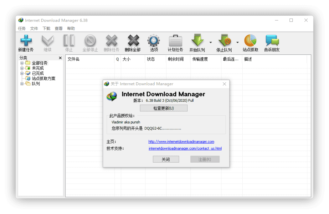Click the 删除全部 (delete all) toolbar icon
Image resolution: width=329 pixels, height=214 pixels.
133,40
